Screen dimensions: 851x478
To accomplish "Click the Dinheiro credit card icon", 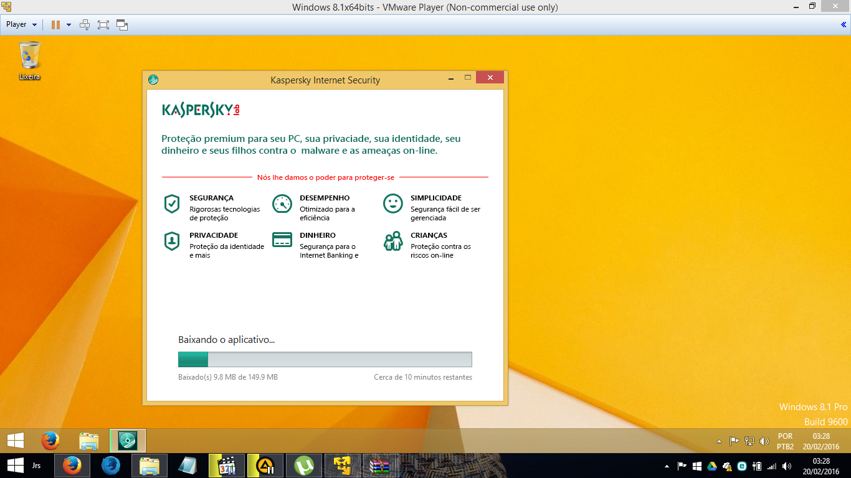I will click(282, 240).
